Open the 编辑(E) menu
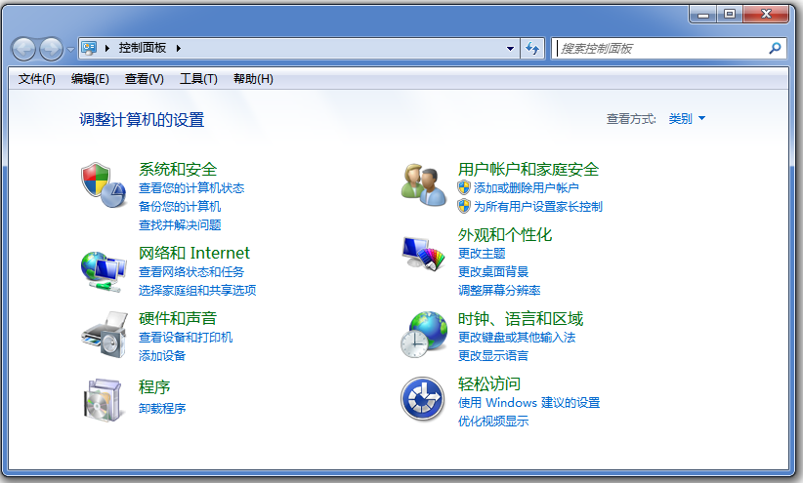This screenshot has width=803, height=483. 90,79
